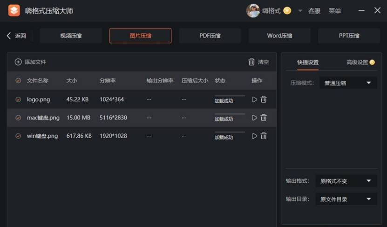Click the mac键盘.png file name

[x=43, y=118]
